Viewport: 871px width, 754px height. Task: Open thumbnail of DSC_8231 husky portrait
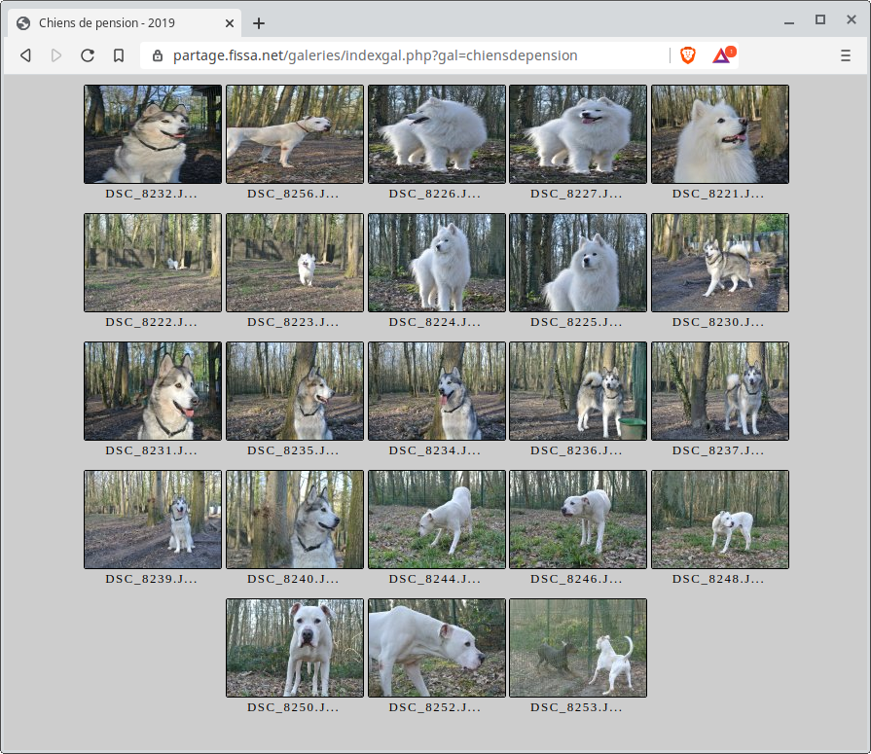(153, 391)
